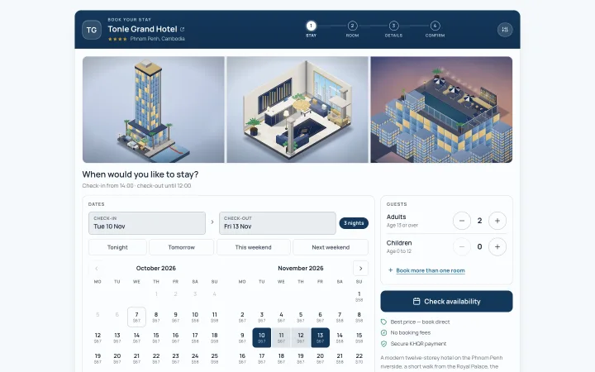
Task: Pick November 22 on the calendar
Action: click(x=359, y=358)
